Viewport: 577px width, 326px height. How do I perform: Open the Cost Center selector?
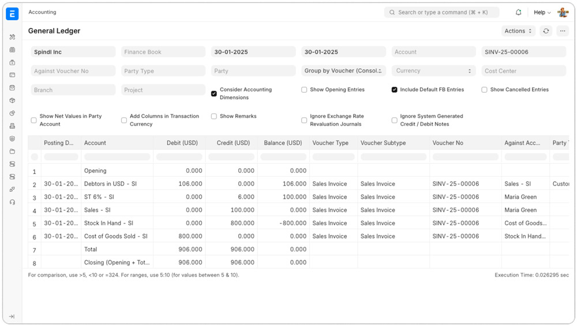coord(524,71)
